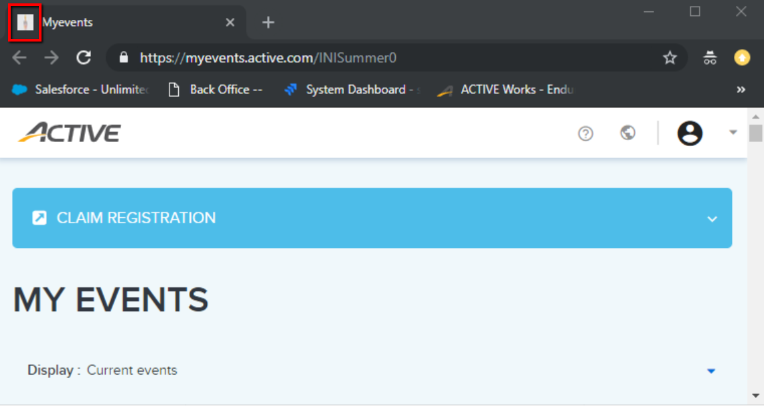764x406 pixels.
Task: Click the page scrollbar down arrow
Action: [x=755, y=396]
